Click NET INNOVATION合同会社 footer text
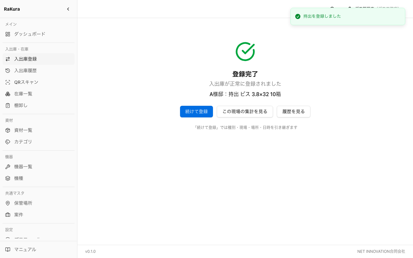Viewport: 413px width, 258px height. (x=381, y=252)
